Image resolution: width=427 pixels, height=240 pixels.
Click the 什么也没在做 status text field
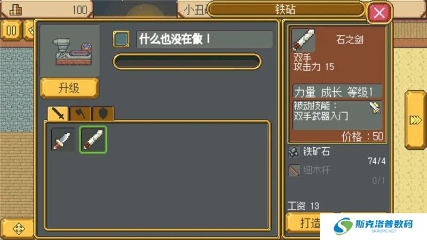pyautogui.click(x=204, y=39)
